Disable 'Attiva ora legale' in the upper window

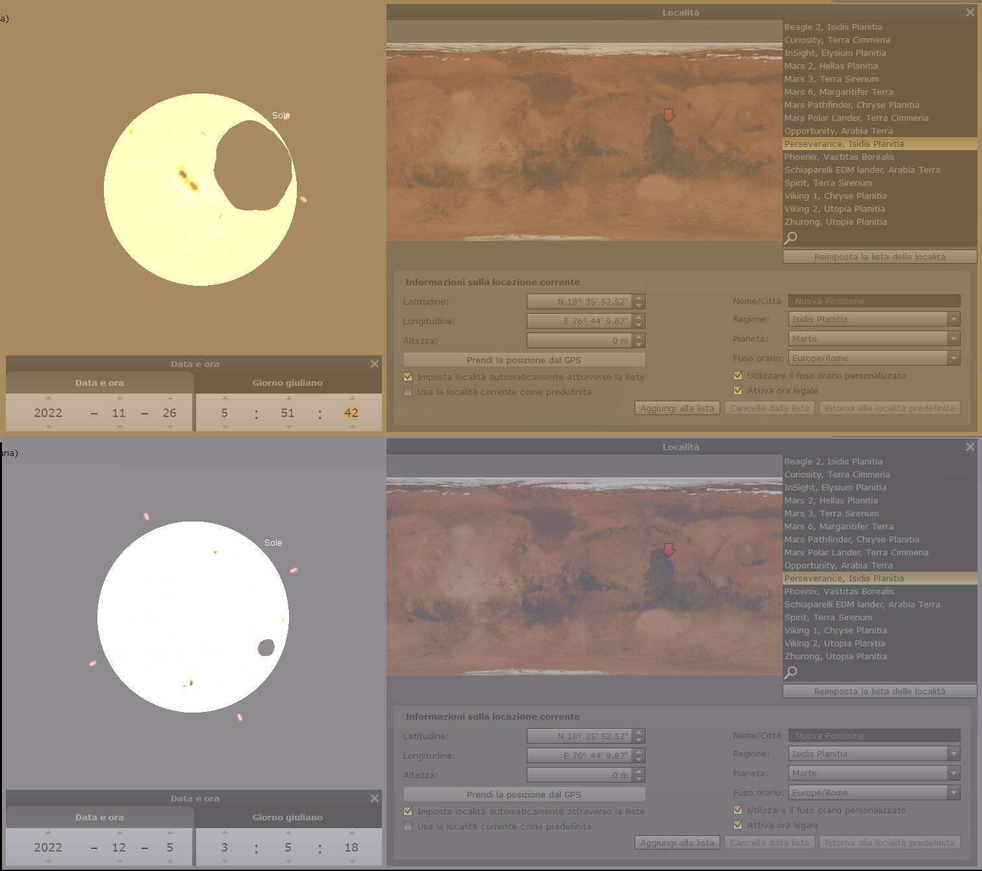tap(738, 390)
